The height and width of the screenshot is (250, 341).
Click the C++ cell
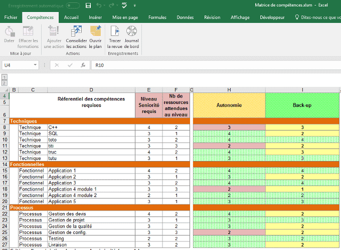click(x=91, y=127)
